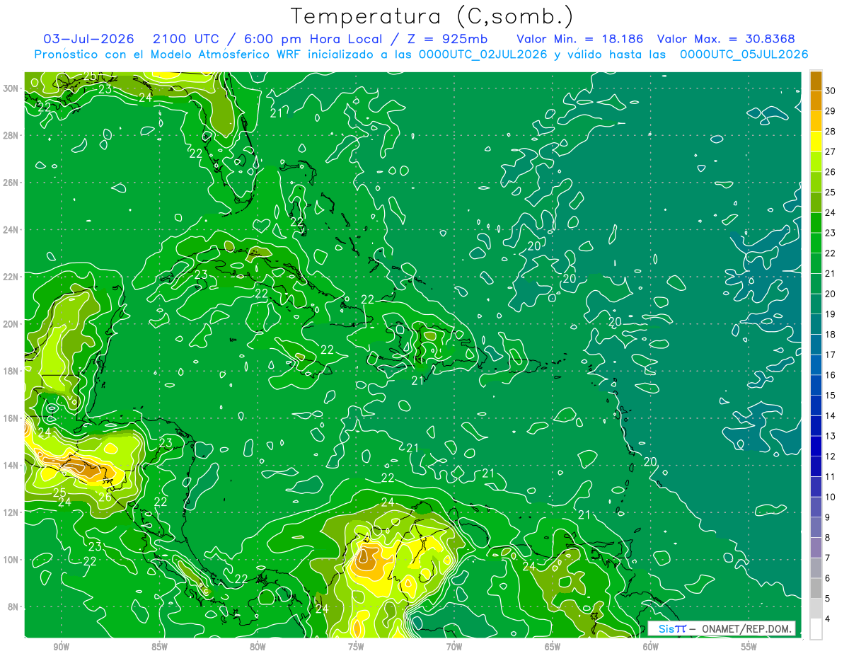849x656 pixels.
Task: Click color scale label '5'
Action: click(828, 598)
